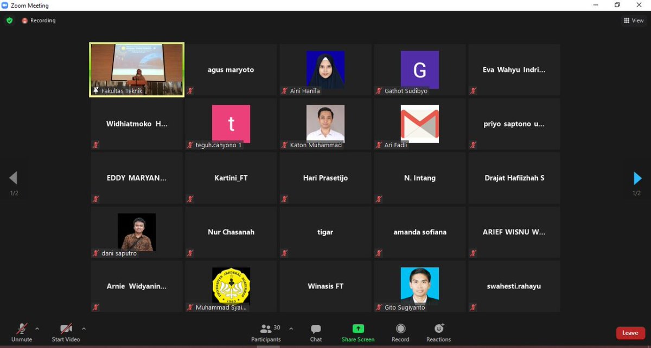
Task: Select the tigar participant tile
Action: 325,232
